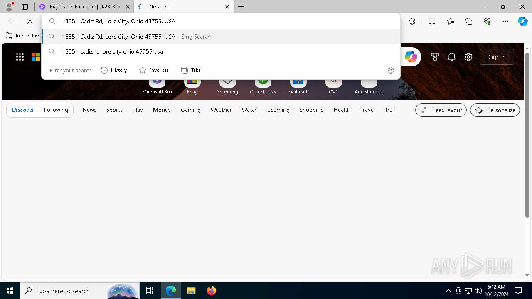Viewport: 532px width, 299px height.
Task: Open the notifications bell
Action: 452,57
